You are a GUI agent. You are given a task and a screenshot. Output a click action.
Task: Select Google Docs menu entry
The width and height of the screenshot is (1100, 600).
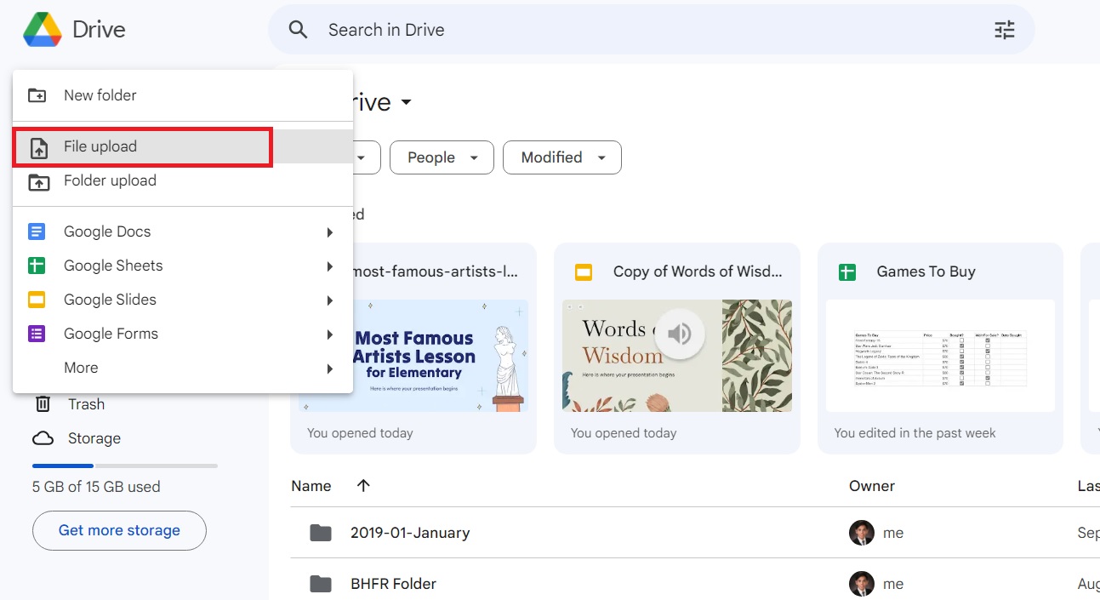coord(183,231)
